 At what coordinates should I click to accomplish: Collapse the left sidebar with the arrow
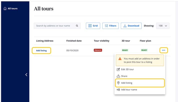coord(26,75)
